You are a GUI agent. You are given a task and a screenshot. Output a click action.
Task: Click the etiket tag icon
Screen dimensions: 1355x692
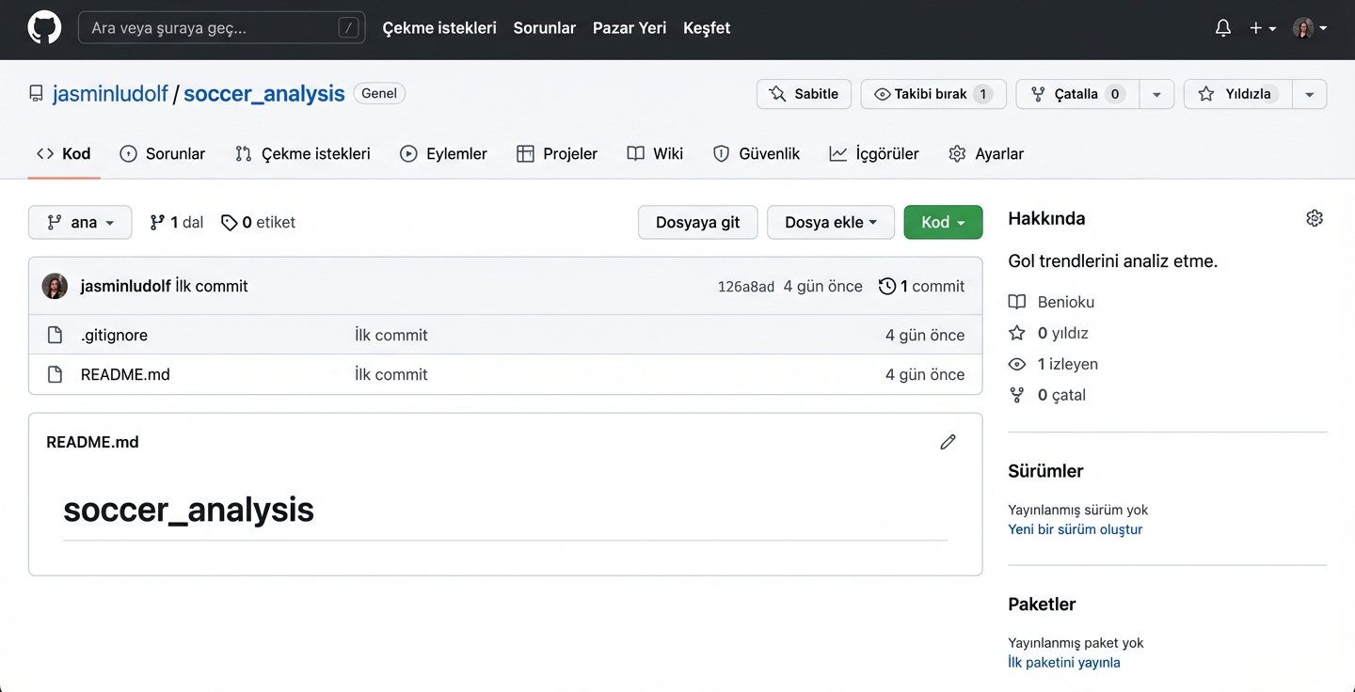(x=229, y=223)
